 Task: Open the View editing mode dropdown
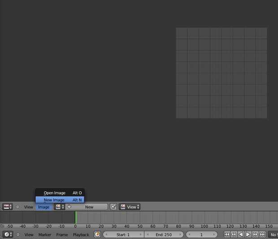tap(130, 207)
